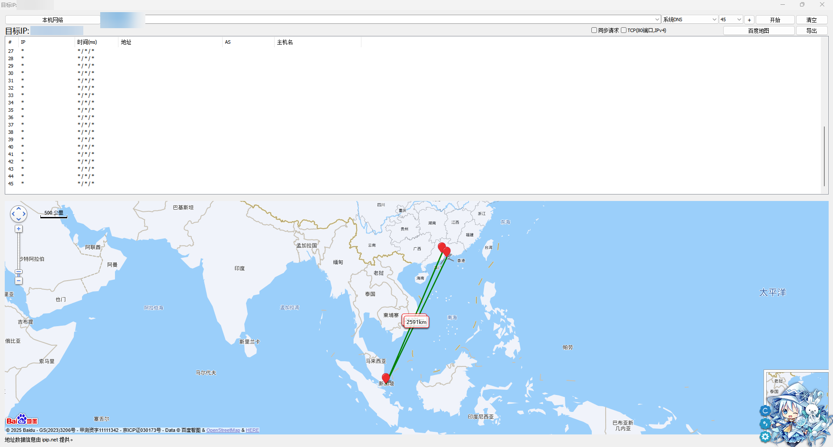The height and width of the screenshot is (447, 833).
Task: Click the blue refresh badge beside the mascot
Action: tap(765, 411)
